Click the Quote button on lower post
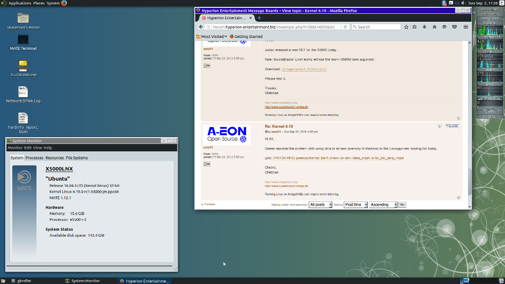This screenshot has width=505, height=284. point(453,126)
